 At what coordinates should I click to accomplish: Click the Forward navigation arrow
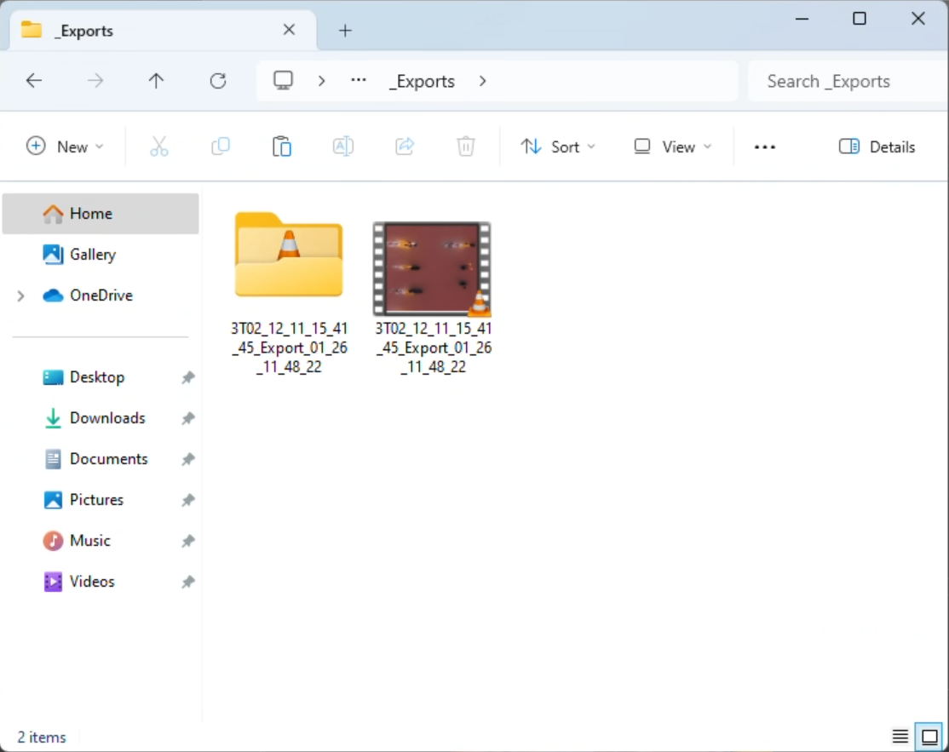pos(95,80)
